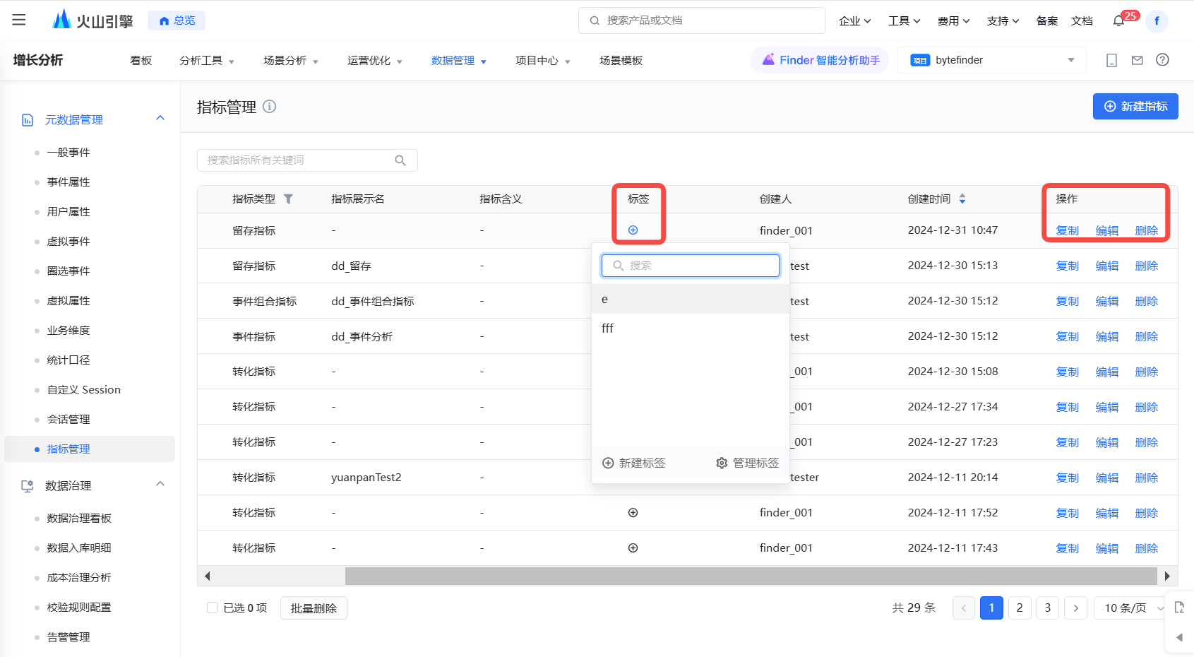Click the 总览 button
1194x657 pixels.
(177, 20)
